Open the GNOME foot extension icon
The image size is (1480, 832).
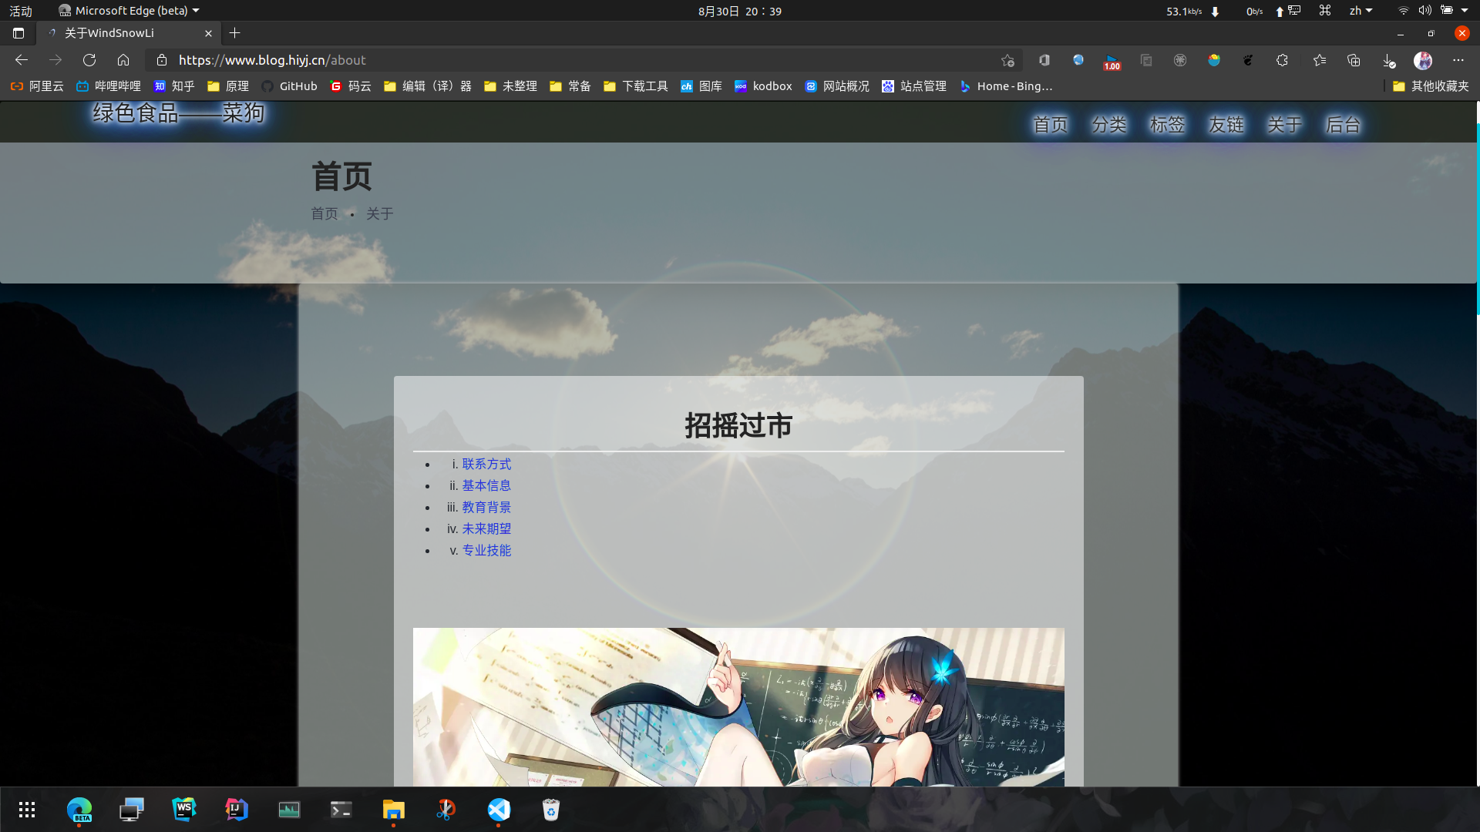(1248, 60)
